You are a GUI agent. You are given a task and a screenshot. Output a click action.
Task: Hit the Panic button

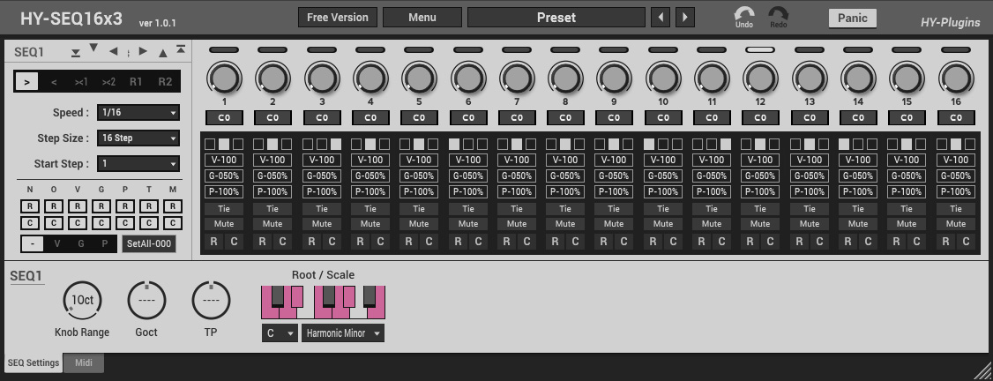point(853,18)
